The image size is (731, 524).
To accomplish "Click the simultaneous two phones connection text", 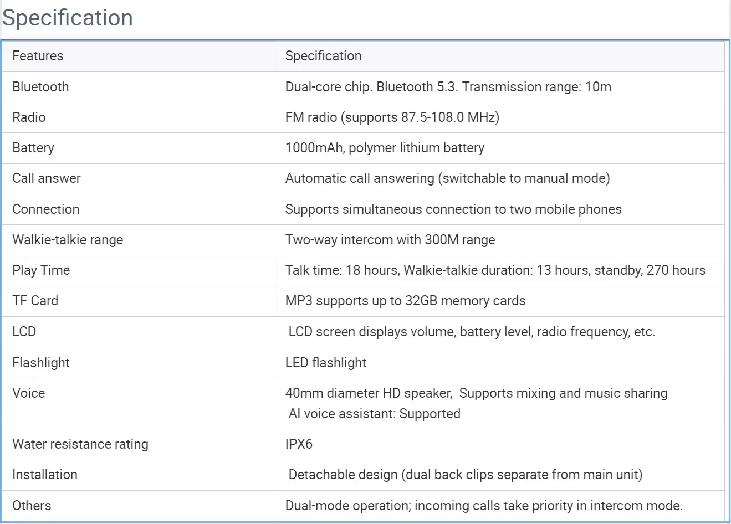I will [453, 209].
